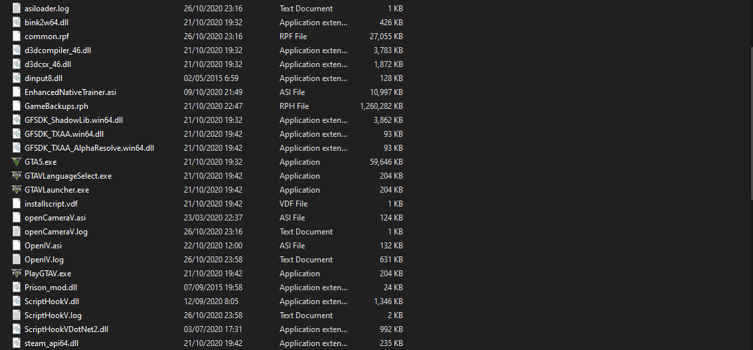
Task: Click the OpenIV.asi file icon
Action: point(17,245)
